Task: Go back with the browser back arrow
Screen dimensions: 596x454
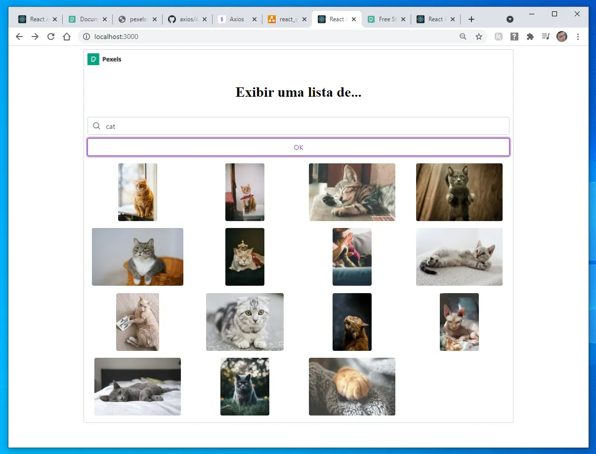Action: point(19,37)
